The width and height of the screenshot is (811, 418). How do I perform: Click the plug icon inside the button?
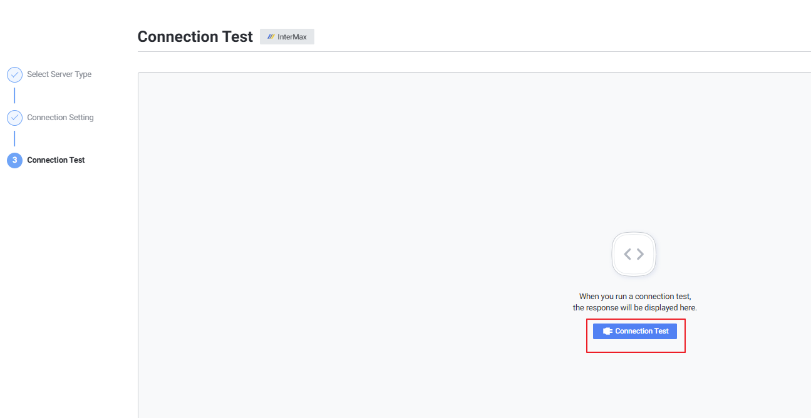[x=607, y=331]
